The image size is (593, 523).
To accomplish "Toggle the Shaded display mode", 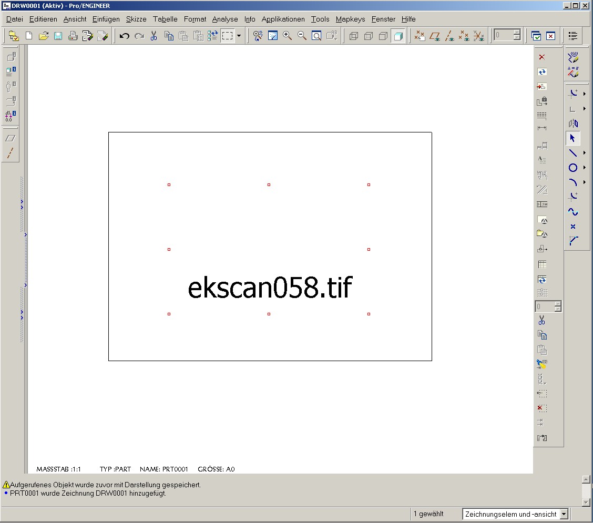I will [x=398, y=36].
